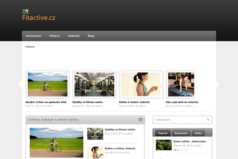Open the Hubnutí menu item

[x=74, y=36]
